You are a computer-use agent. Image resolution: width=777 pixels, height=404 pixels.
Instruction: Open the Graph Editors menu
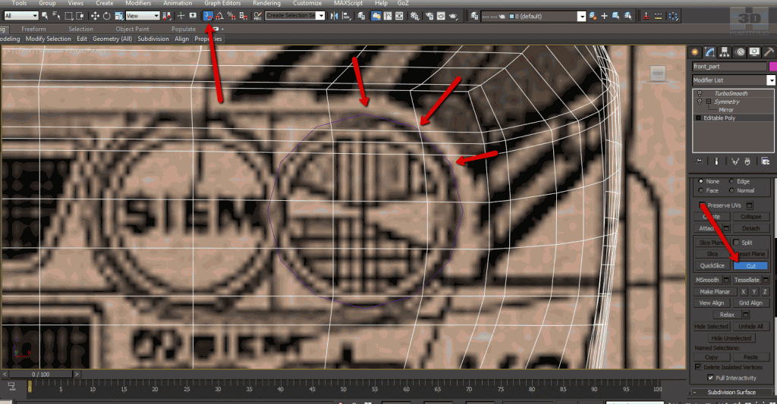(x=222, y=3)
